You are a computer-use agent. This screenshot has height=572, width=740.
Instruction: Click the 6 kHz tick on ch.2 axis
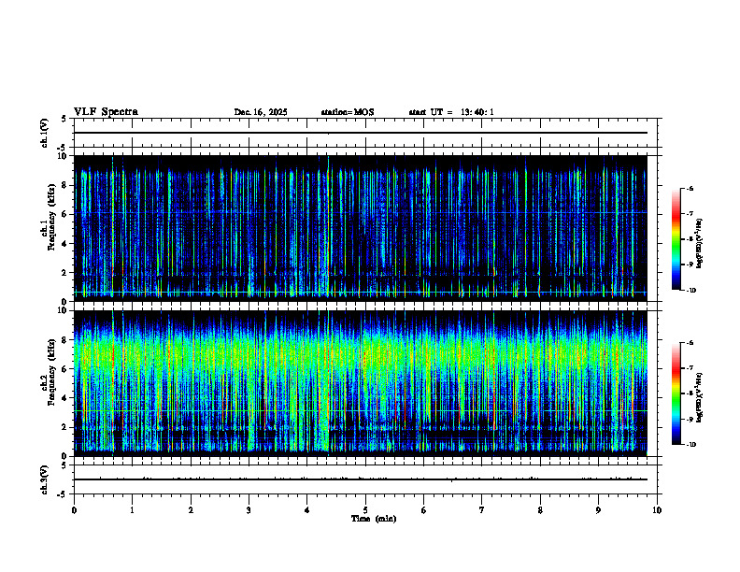65,369
